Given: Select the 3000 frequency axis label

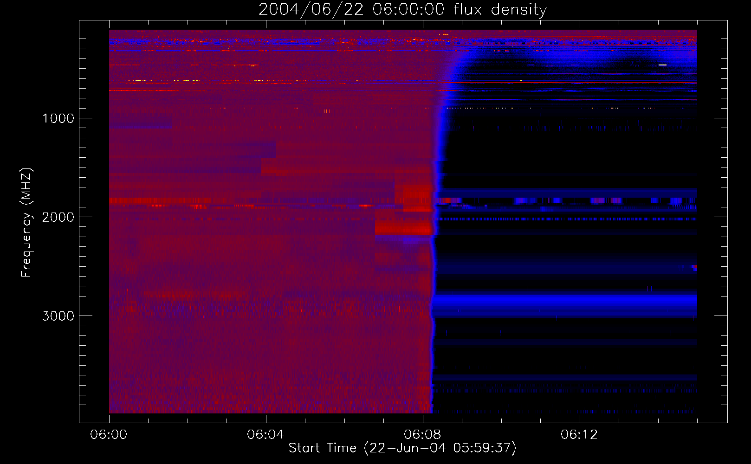Looking at the screenshot, I should click(x=58, y=316).
